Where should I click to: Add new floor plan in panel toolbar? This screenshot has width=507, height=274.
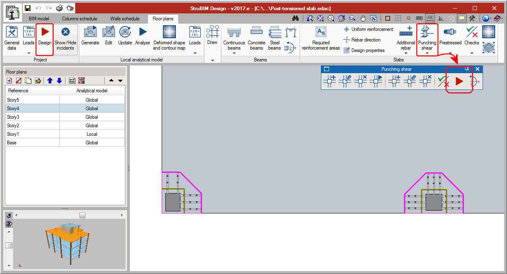(x=10, y=80)
